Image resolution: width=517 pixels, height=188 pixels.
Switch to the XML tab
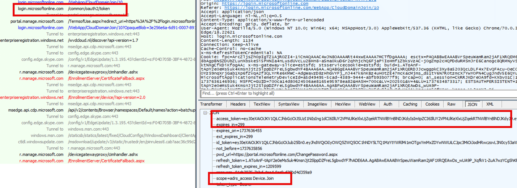490,104
